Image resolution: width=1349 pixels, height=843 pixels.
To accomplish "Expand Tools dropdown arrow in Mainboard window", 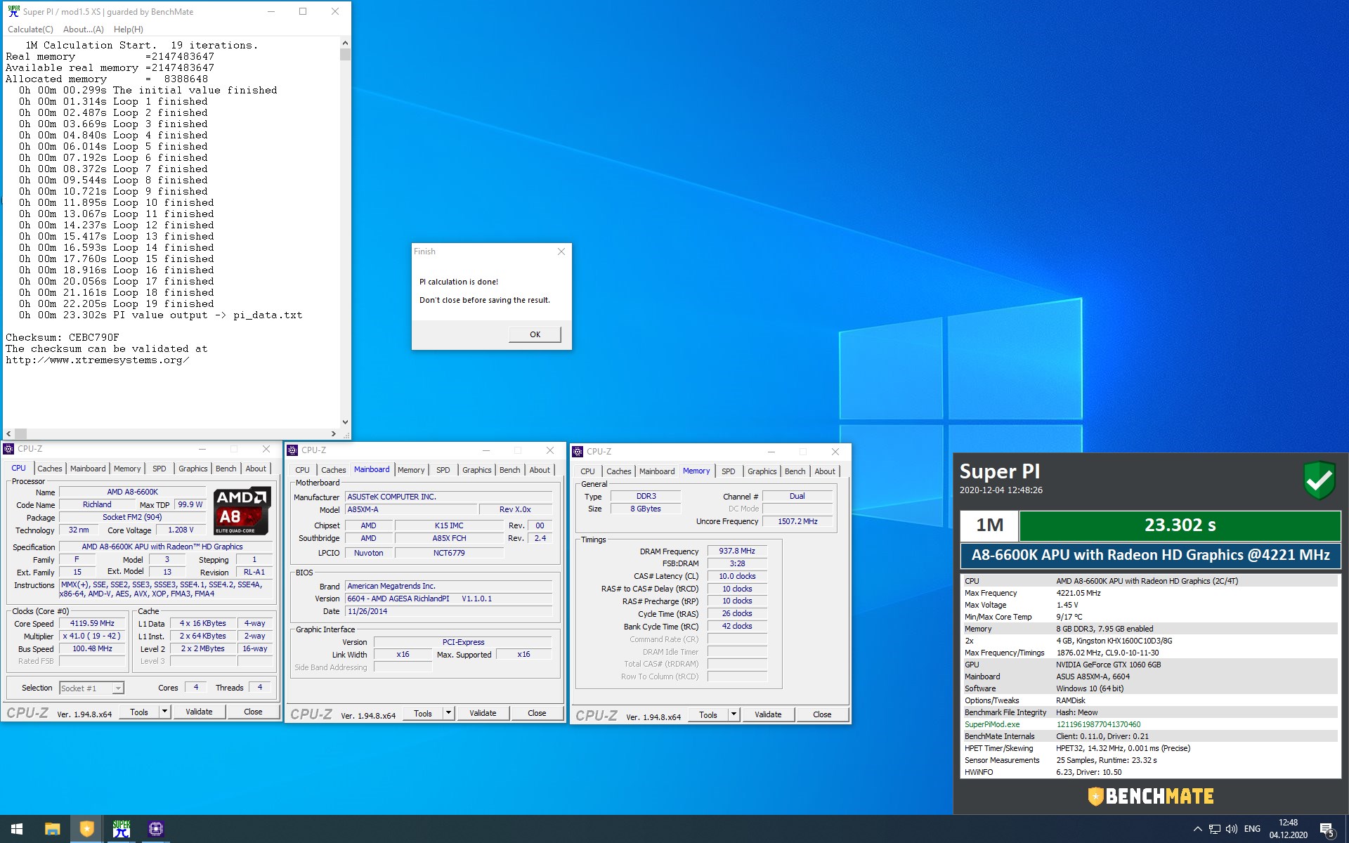I will (448, 713).
